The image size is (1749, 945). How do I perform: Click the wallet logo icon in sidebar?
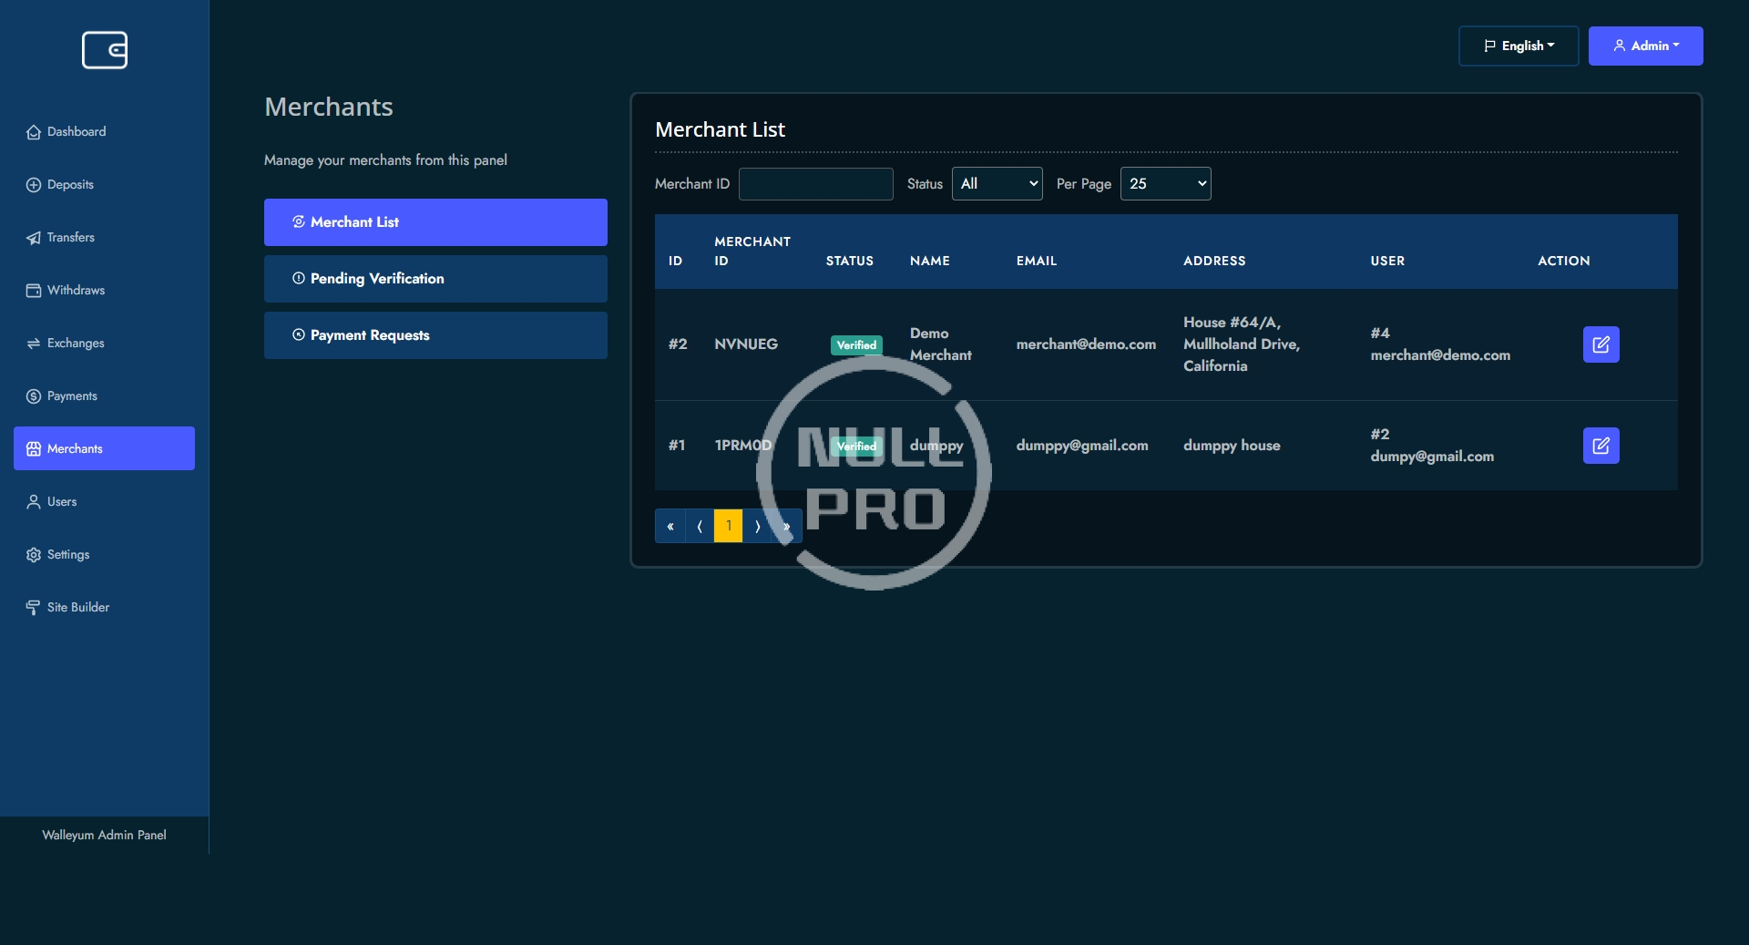pos(105,50)
